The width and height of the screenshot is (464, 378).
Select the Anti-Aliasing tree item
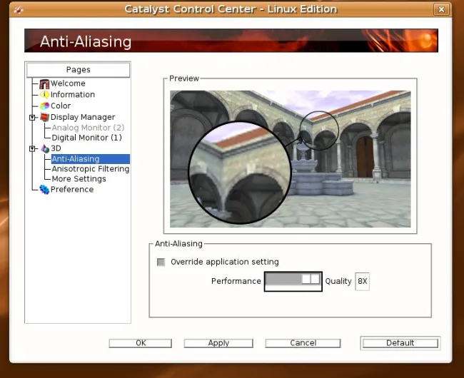pos(91,159)
